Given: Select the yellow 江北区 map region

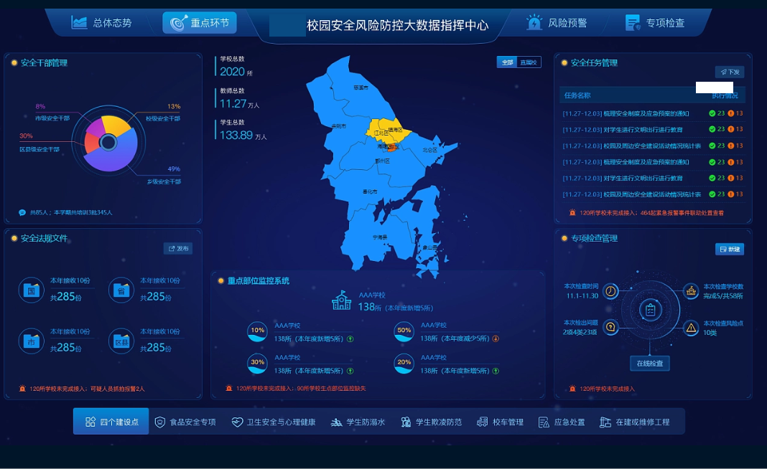Looking at the screenshot, I should (x=381, y=133).
